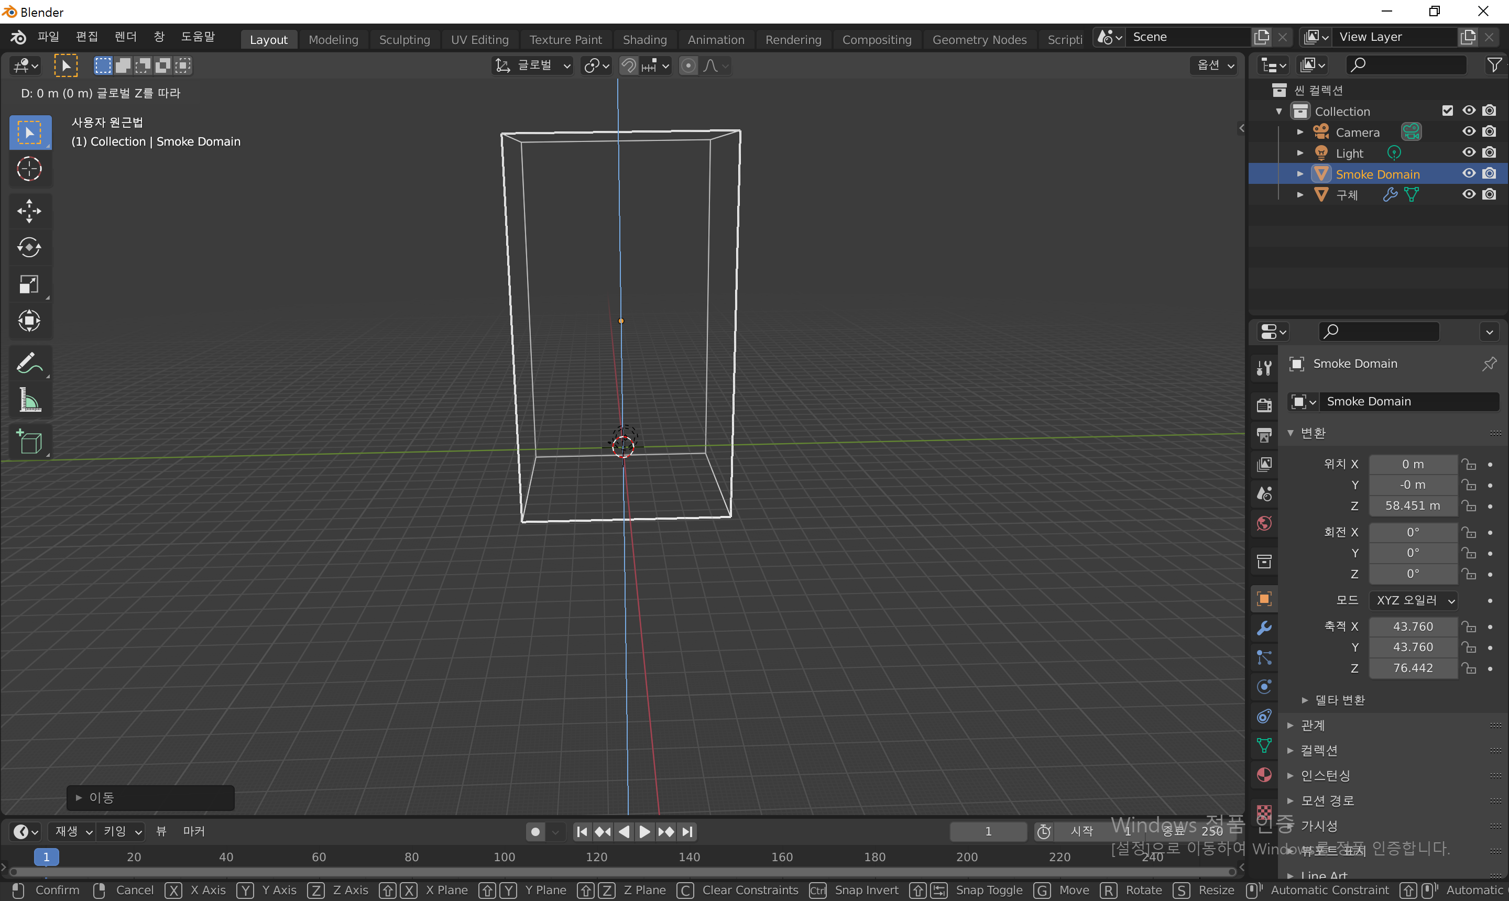Viewport: 1509px width, 901px height.
Task: Open the Render properties tab
Action: pyautogui.click(x=1264, y=405)
